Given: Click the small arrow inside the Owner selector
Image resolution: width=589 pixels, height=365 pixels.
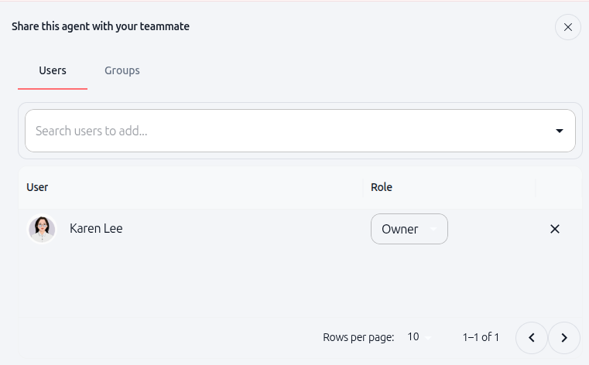Looking at the screenshot, I should (433, 229).
